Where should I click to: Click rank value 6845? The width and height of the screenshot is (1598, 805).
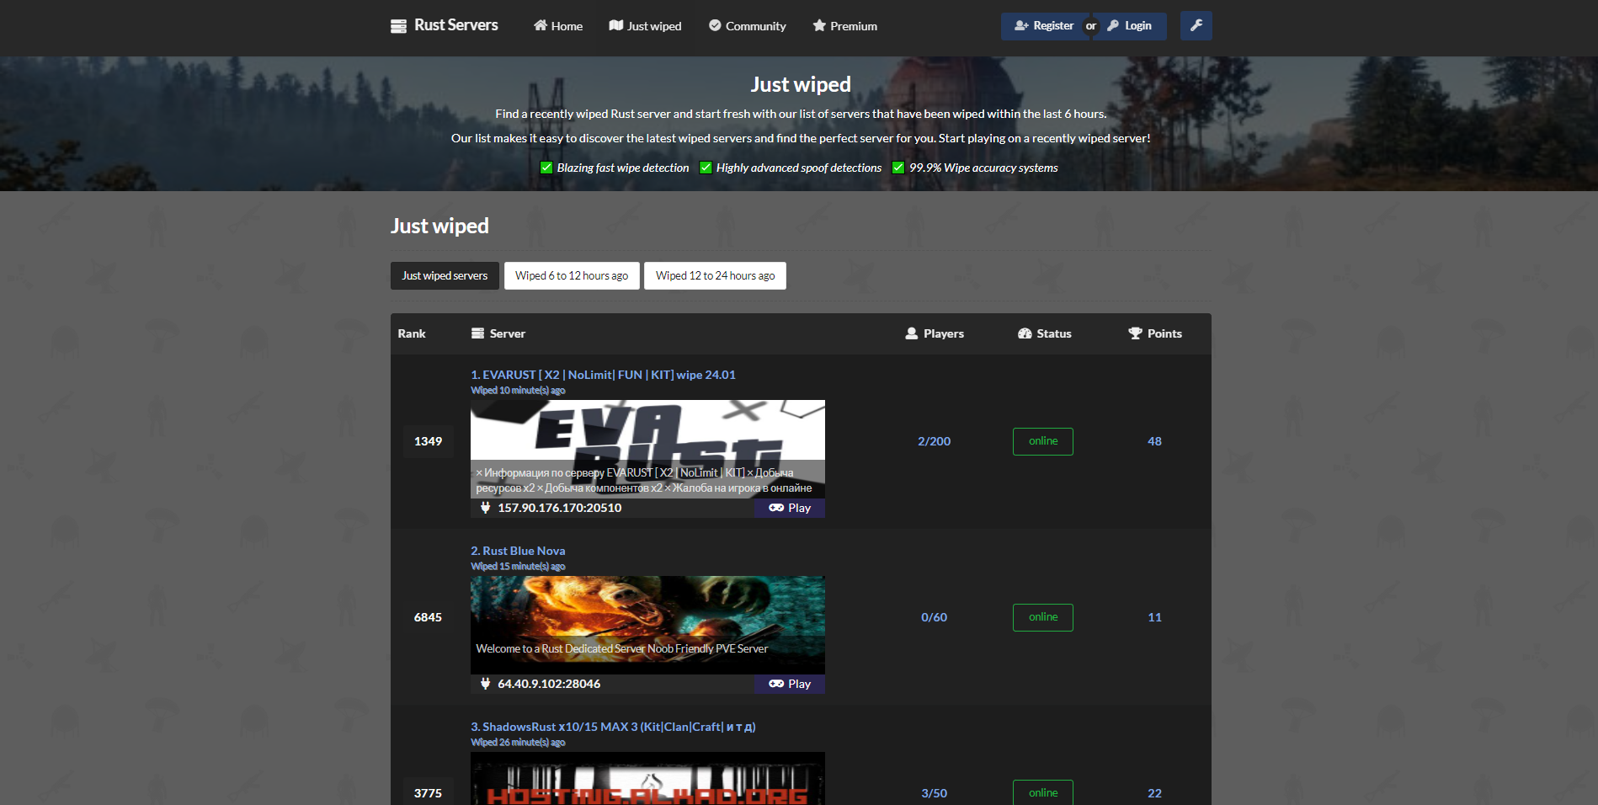428,617
